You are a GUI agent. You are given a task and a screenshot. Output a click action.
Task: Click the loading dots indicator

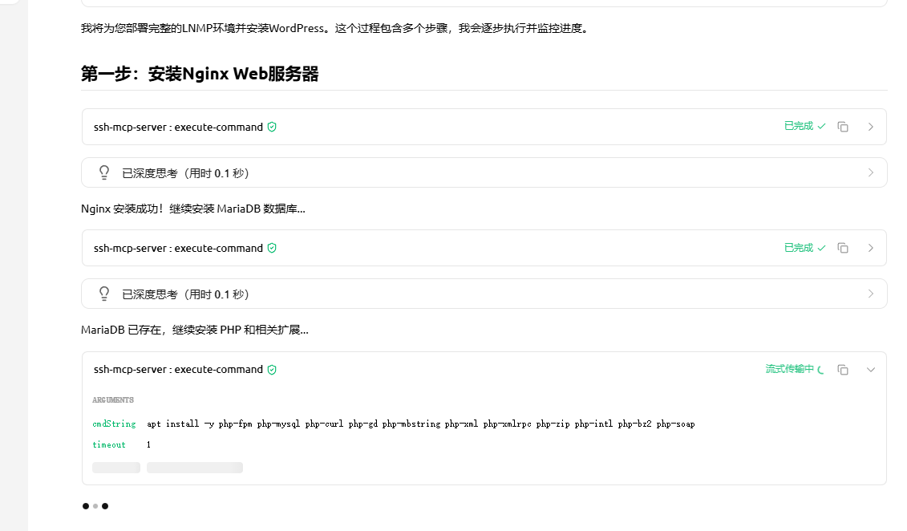95,506
